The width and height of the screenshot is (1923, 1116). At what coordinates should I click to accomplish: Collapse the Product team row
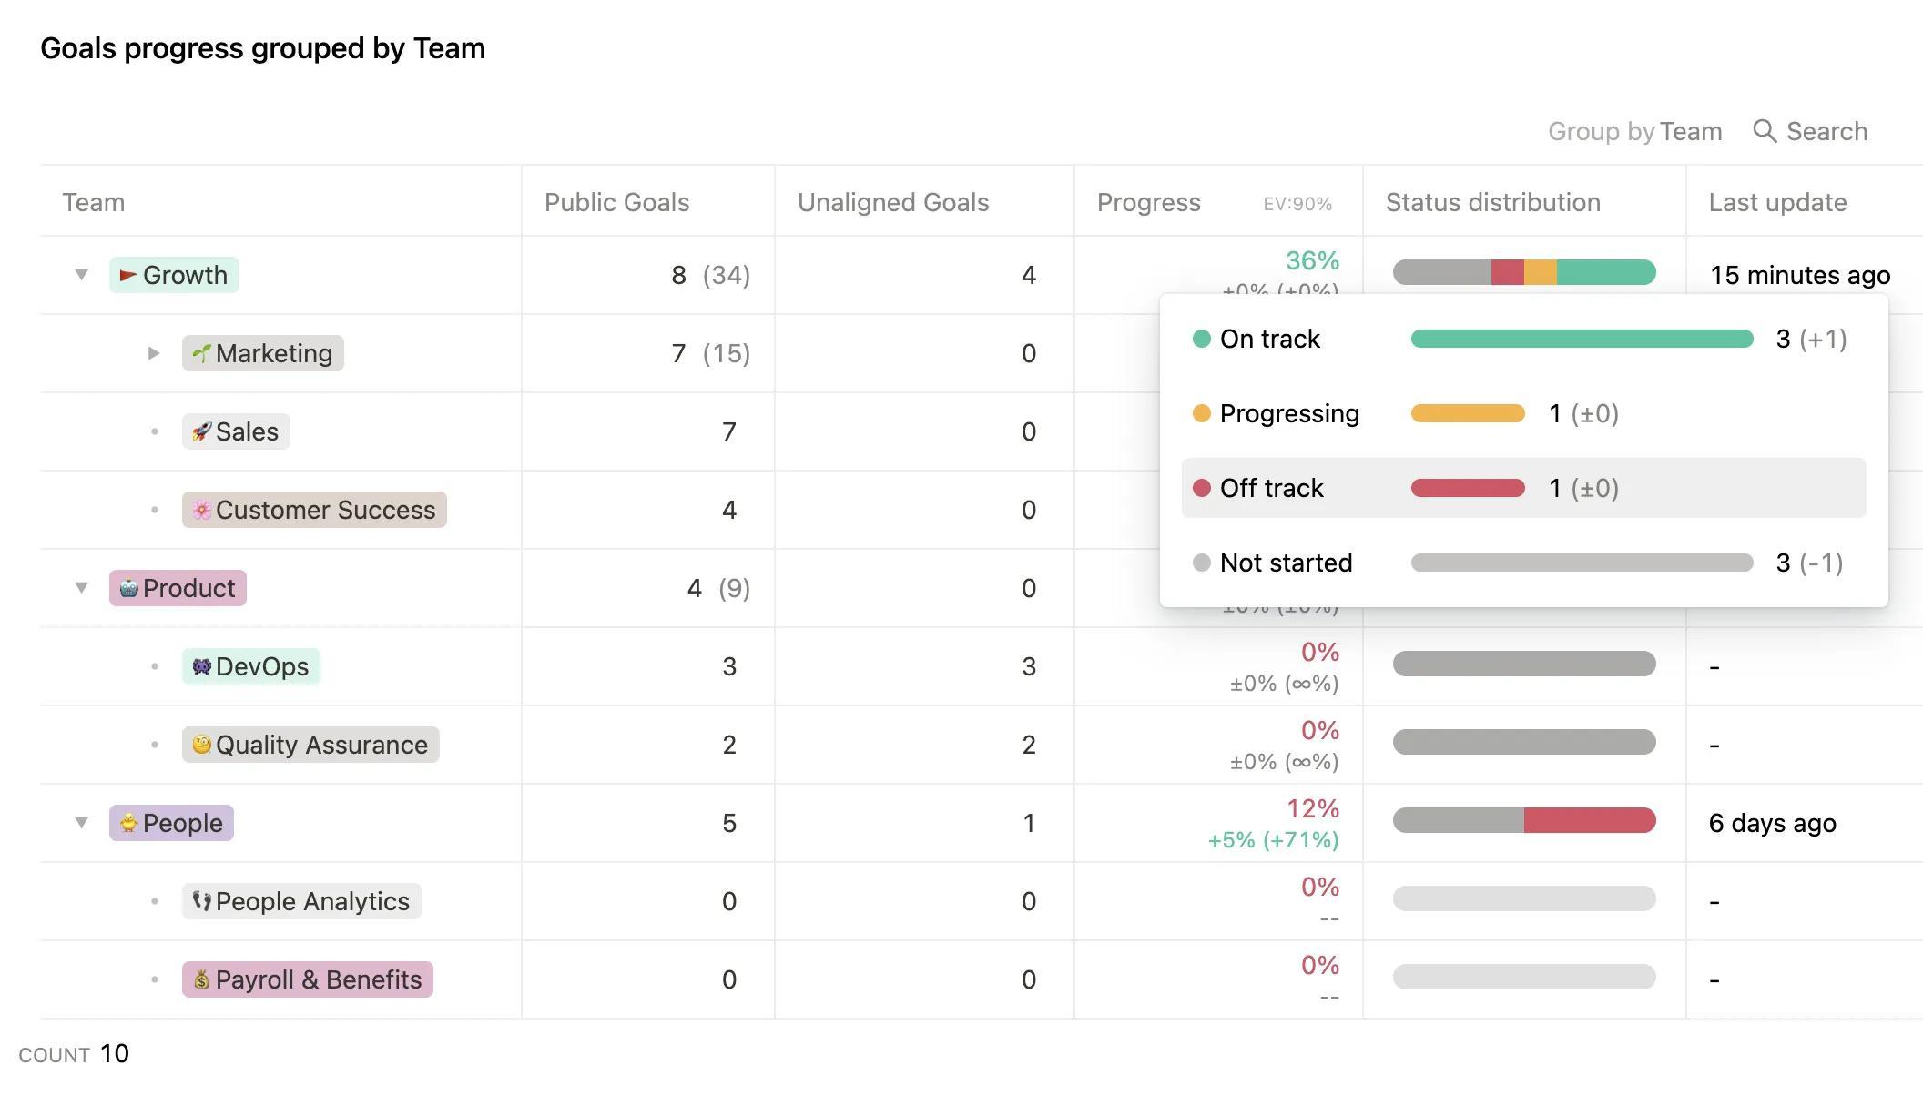[x=82, y=587]
